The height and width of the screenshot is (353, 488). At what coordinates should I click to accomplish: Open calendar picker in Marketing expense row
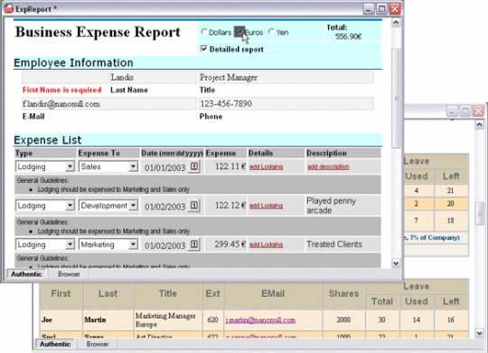pos(194,244)
